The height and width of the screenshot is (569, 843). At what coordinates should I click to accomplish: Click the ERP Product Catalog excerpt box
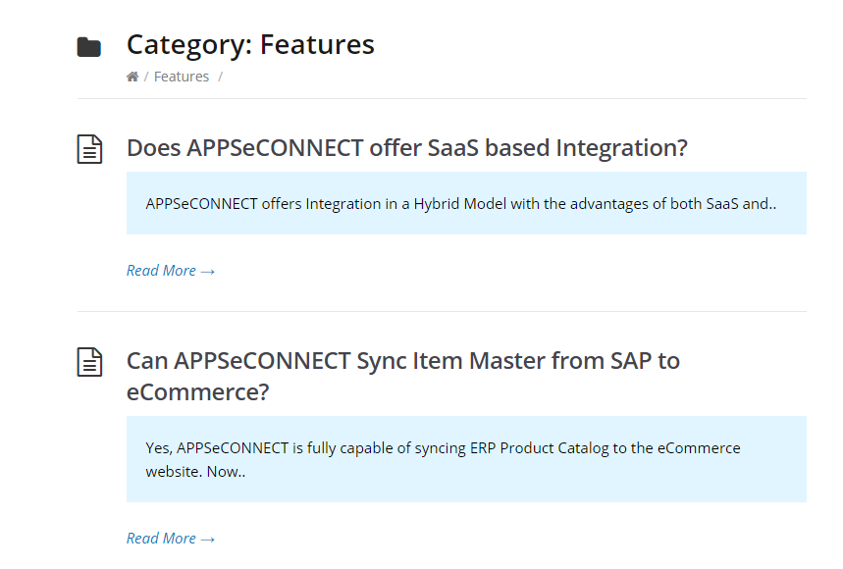point(466,459)
